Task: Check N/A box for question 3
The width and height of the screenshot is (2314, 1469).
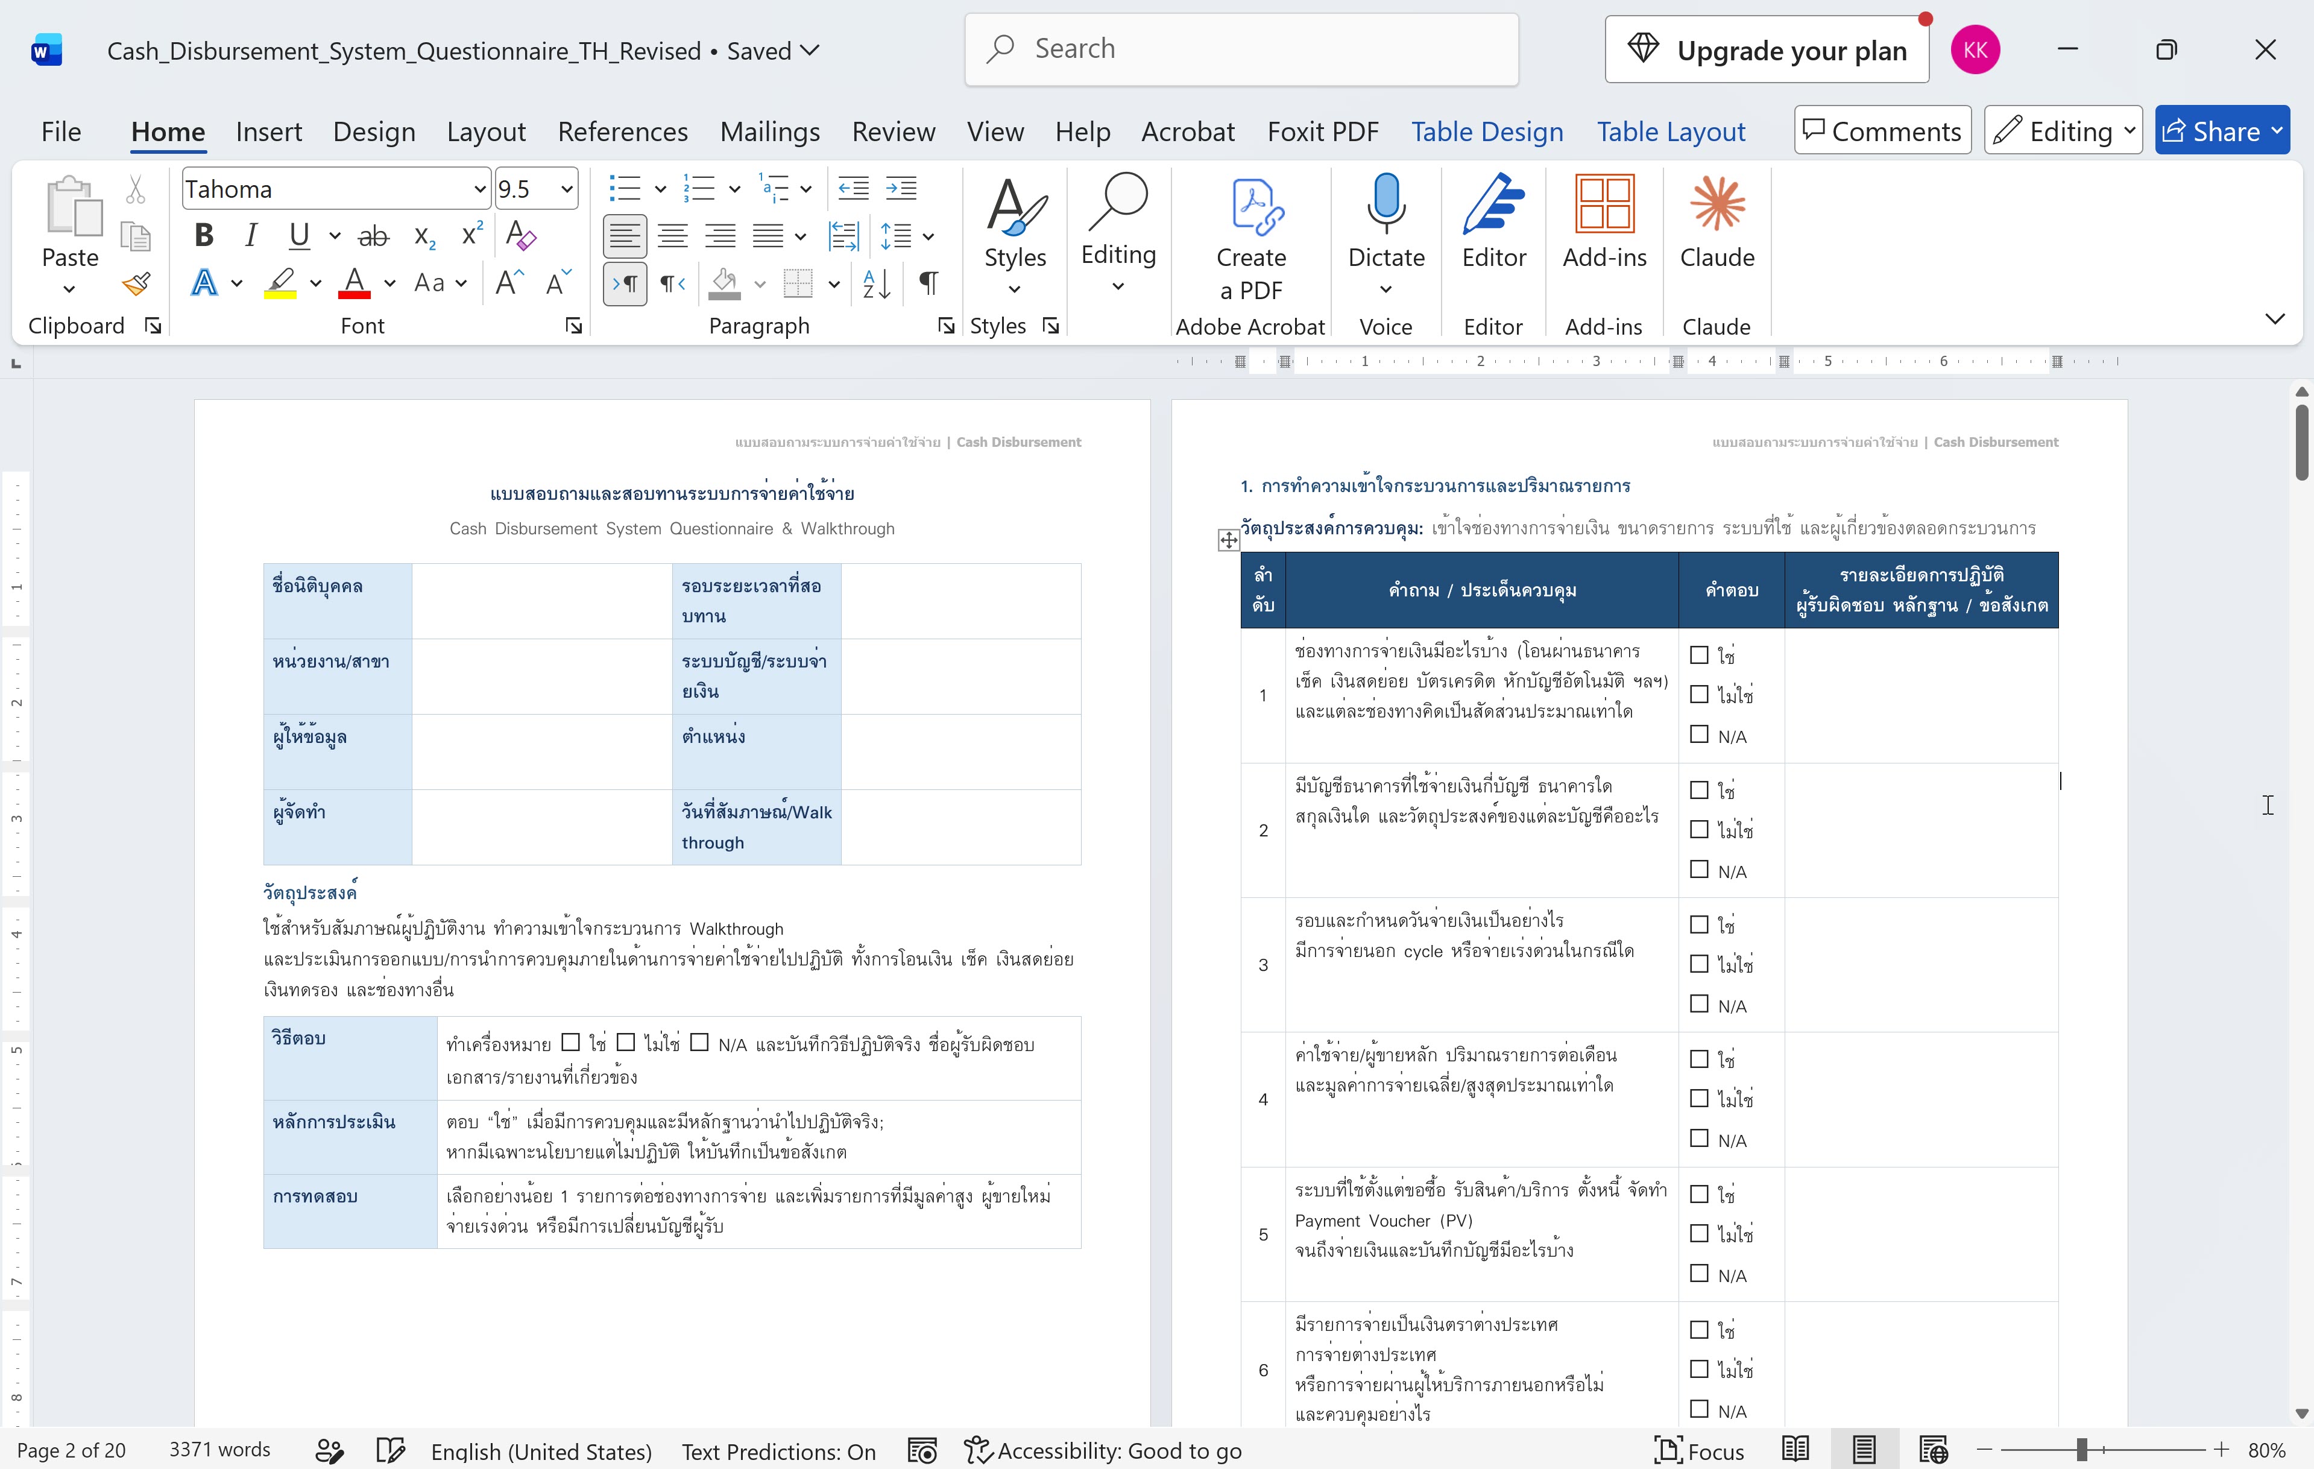Action: (x=1699, y=1003)
